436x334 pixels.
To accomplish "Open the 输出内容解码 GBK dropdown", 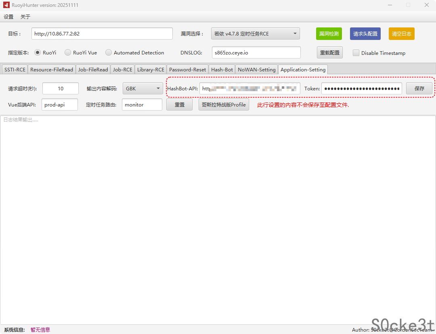I will (143, 88).
